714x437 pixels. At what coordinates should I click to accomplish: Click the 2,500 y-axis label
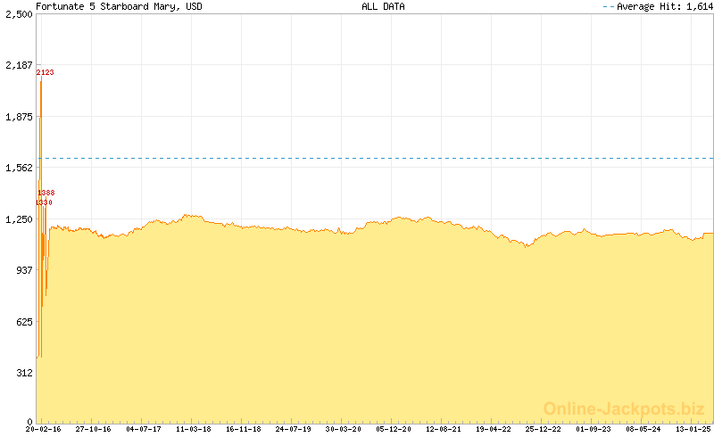coord(18,14)
